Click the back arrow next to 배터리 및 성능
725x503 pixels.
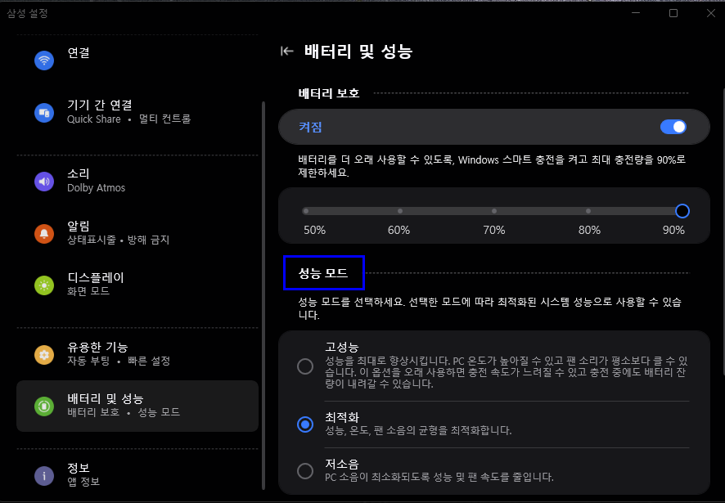[x=287, y=51]
